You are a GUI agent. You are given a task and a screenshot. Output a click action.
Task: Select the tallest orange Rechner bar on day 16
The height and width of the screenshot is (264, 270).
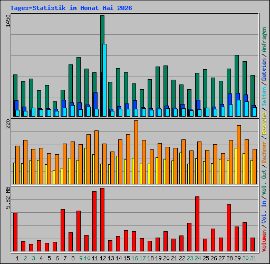[x=136, y=153]
